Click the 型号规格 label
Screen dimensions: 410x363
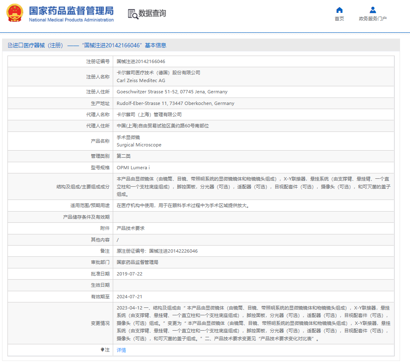point(100,168)
